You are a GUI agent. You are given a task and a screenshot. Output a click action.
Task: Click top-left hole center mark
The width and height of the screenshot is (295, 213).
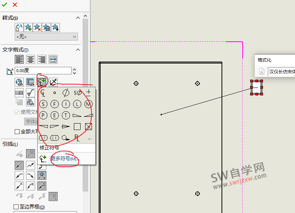click(x=136, y=83)
